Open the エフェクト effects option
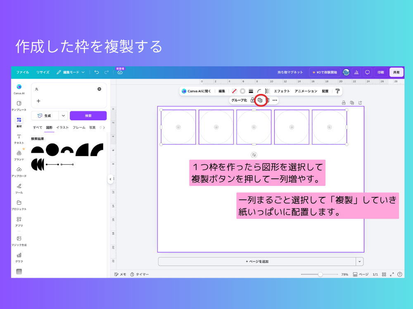This screenshot has width=413, height=309. pos(282,91)
